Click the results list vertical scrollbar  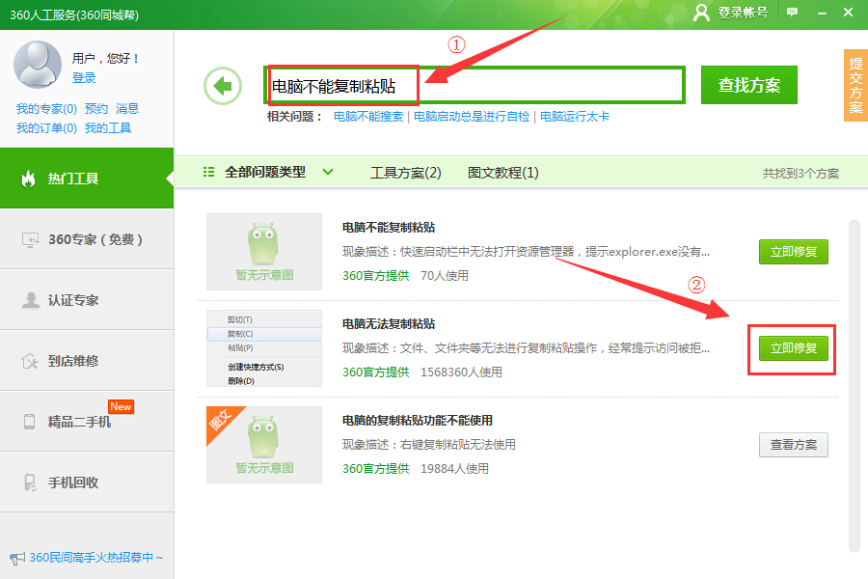(x=853, y=386)
